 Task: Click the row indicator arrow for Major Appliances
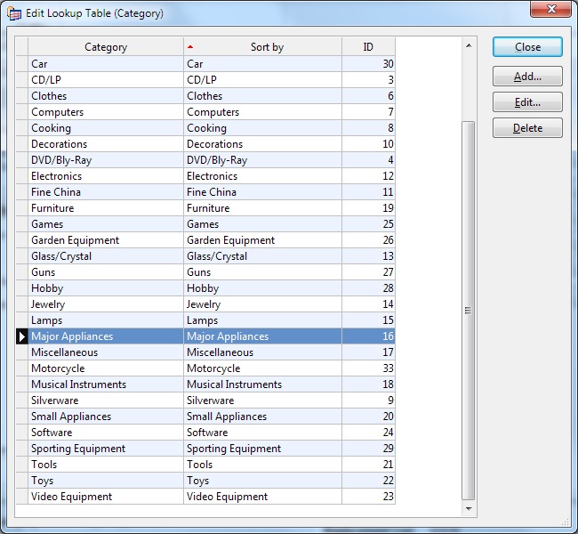pyautogui.click(x=21, y=336)
